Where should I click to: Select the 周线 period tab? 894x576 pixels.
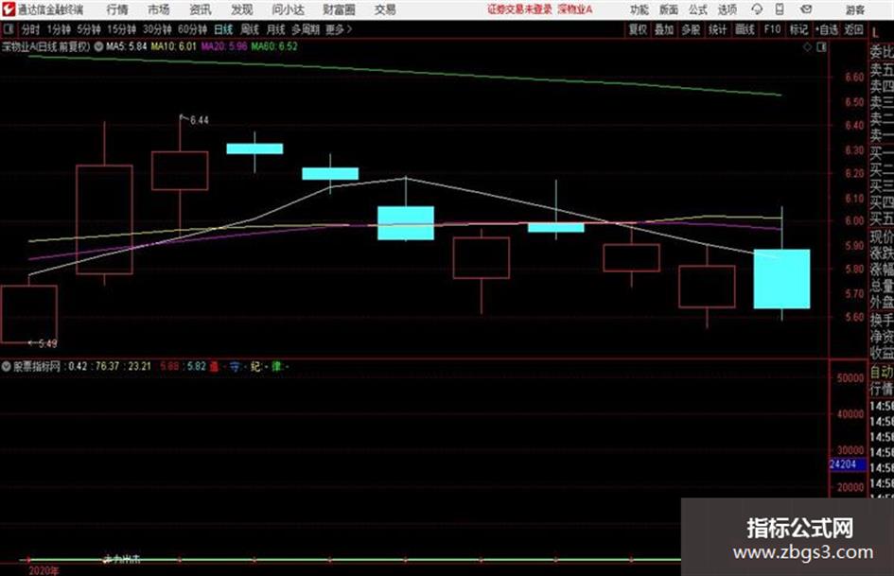point(250,29)
